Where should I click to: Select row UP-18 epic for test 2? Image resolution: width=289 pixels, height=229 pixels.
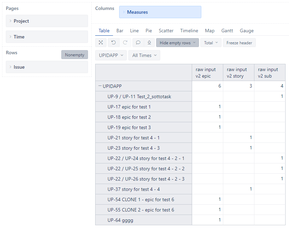click(x=143, y=117)
